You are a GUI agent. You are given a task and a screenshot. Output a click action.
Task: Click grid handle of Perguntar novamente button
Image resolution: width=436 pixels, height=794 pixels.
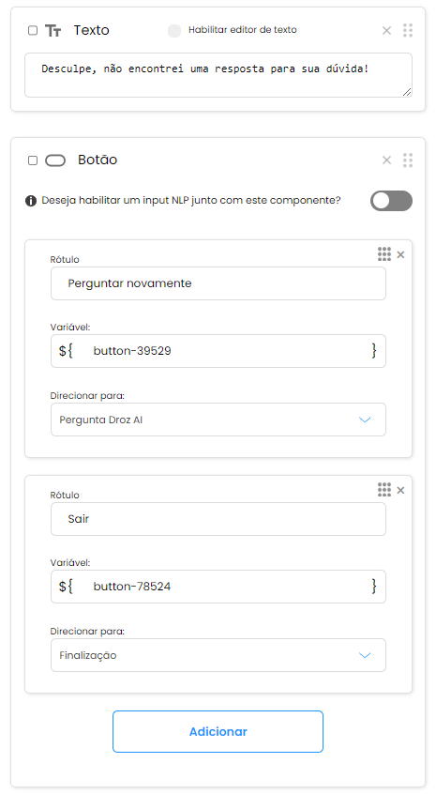[384, 254]
